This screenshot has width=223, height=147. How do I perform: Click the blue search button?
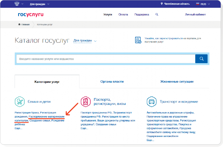tap(201, 59)
